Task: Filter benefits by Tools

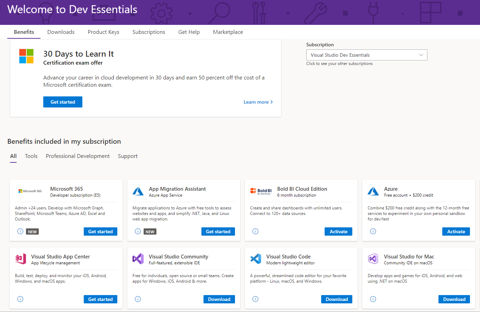Action: [x=31, y=156]
